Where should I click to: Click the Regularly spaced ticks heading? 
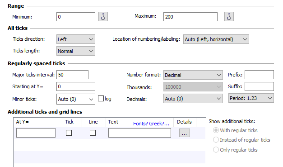click(36, 63)
